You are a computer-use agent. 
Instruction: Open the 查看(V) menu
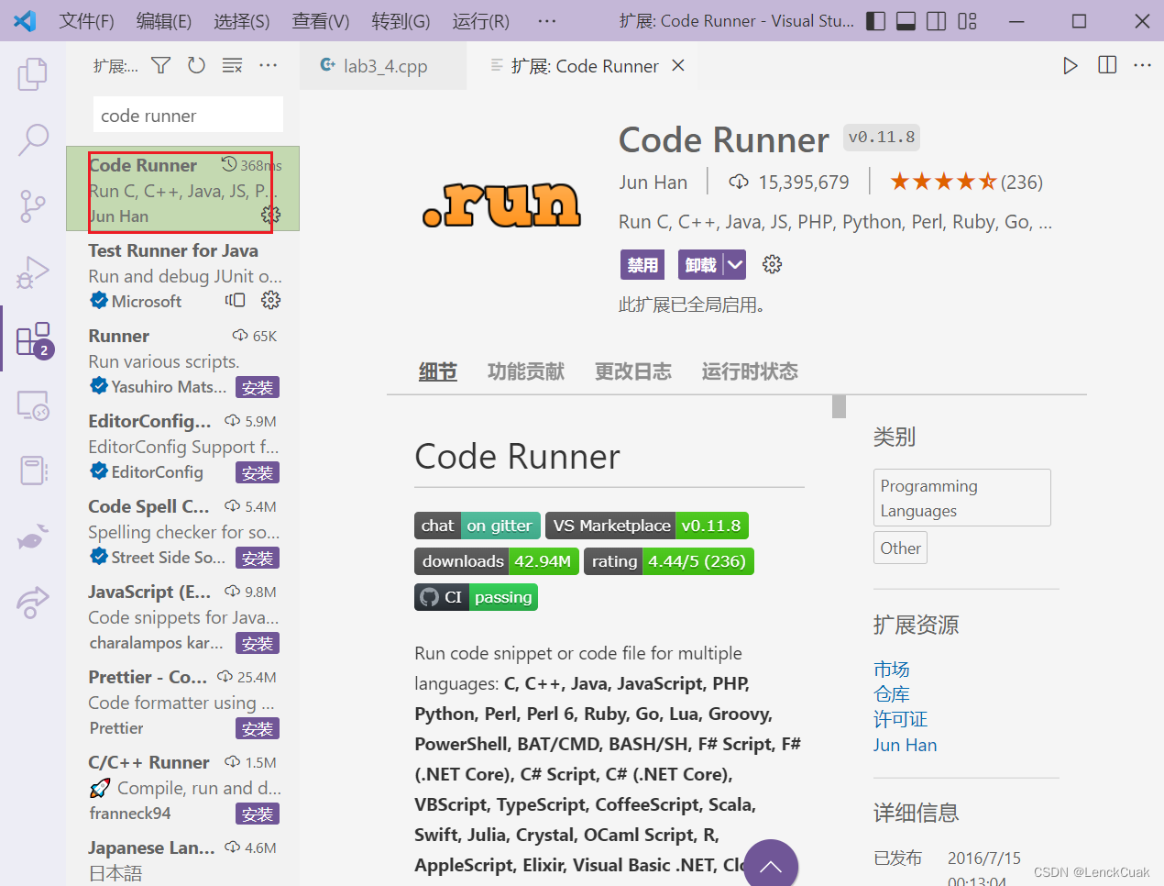[321, 21]
